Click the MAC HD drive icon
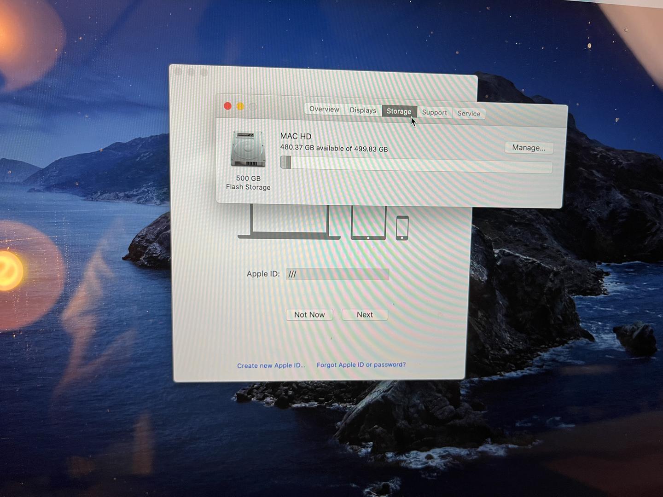The height and width of the screenshot is (497, 663). point(248,149)
